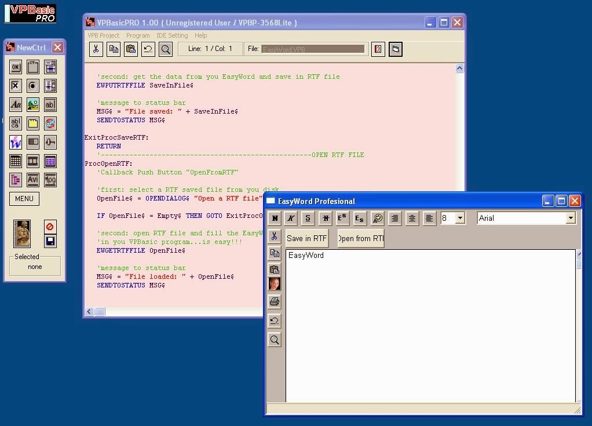Pick the Avi control from the NewCtrl palette

point(32,180)
